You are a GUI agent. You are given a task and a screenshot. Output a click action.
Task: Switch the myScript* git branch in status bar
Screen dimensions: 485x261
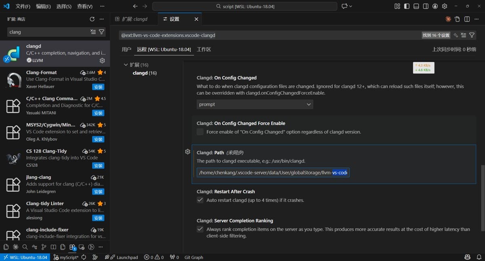pyautogui.click(x=66, y=257)
